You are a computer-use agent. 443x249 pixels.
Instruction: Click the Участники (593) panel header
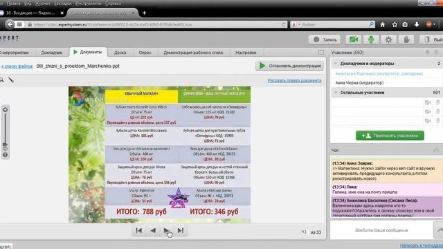pyautogui.click(x=347, y=53)
